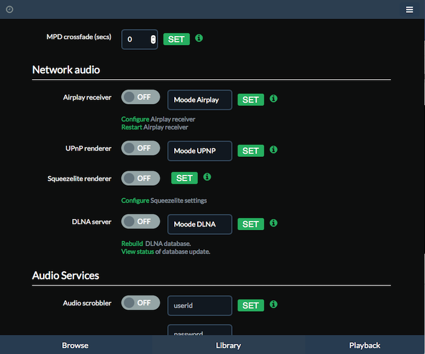Screen dimensions: 425x354
Task: Enable the Airplay receiver toggle
Action: (x=140, y=97)
